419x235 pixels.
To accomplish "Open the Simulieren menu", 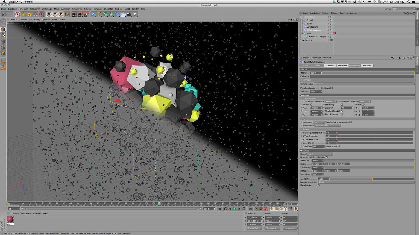I will [x=77, y=9].
